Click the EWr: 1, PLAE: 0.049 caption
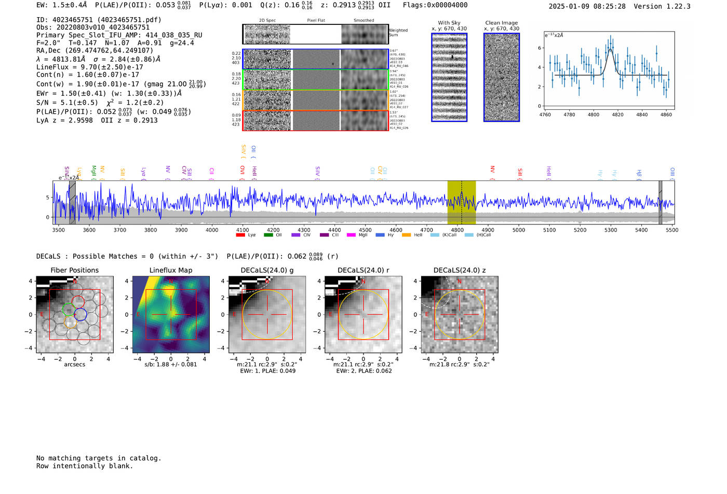 coord(267,371)
